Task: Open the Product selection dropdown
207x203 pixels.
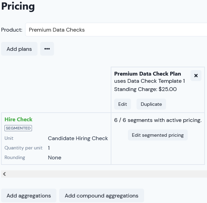Action: coord(116,30)
